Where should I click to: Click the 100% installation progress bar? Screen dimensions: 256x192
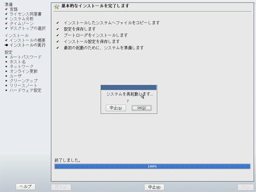[153, 166]
